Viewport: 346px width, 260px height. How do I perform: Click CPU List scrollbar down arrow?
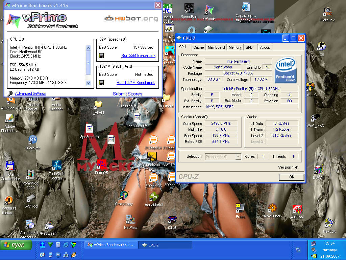pyautogui.click(x=88, y=83)
